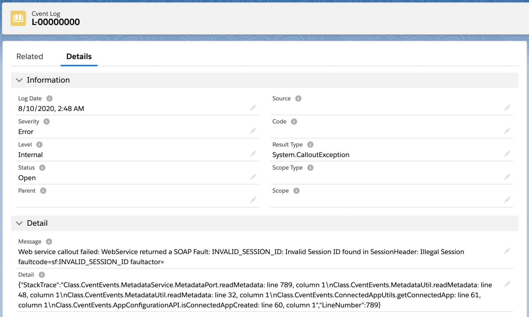Open the Status field help info icon
The height and width of the screenshot is (317, 529).
(x=42, y=168)
